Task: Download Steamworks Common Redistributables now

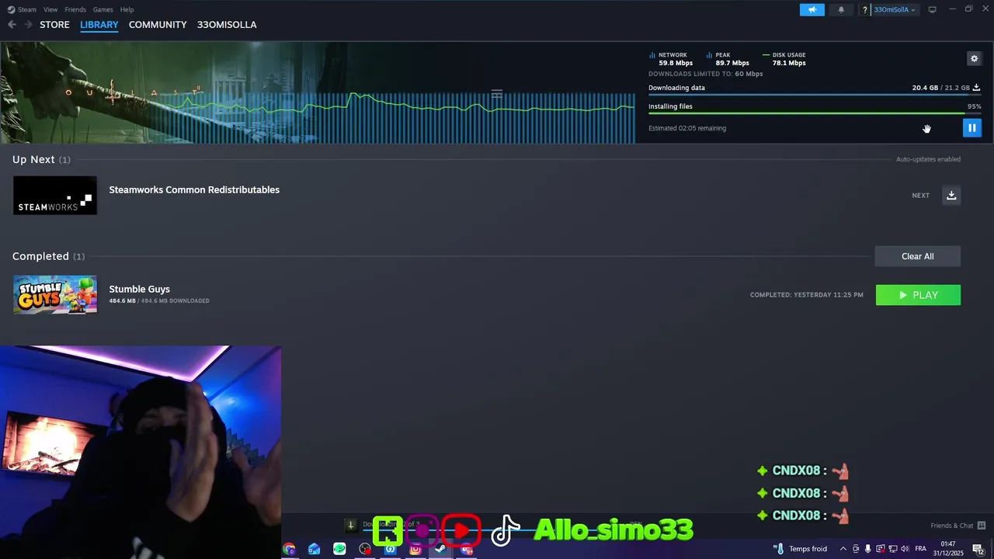Action: click(951, 195)
